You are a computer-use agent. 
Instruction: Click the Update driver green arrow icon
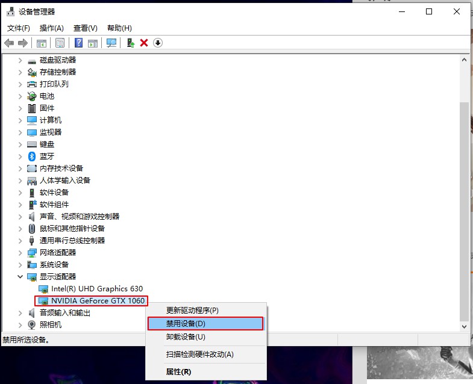coord(130,43)
